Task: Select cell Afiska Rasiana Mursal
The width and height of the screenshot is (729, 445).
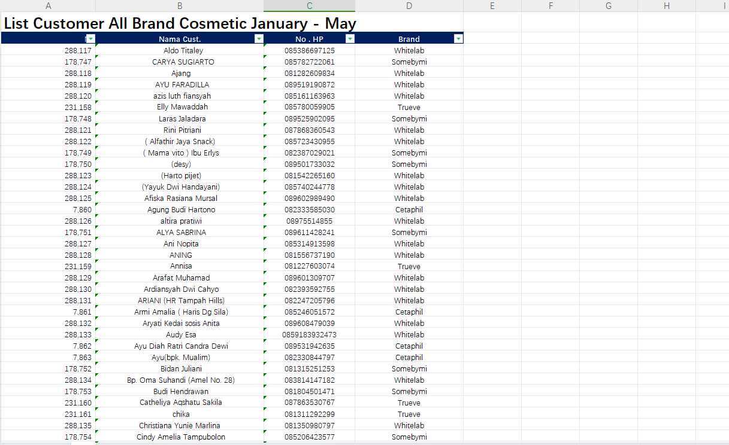Action: pyautogui.click(x=180, y=199)
